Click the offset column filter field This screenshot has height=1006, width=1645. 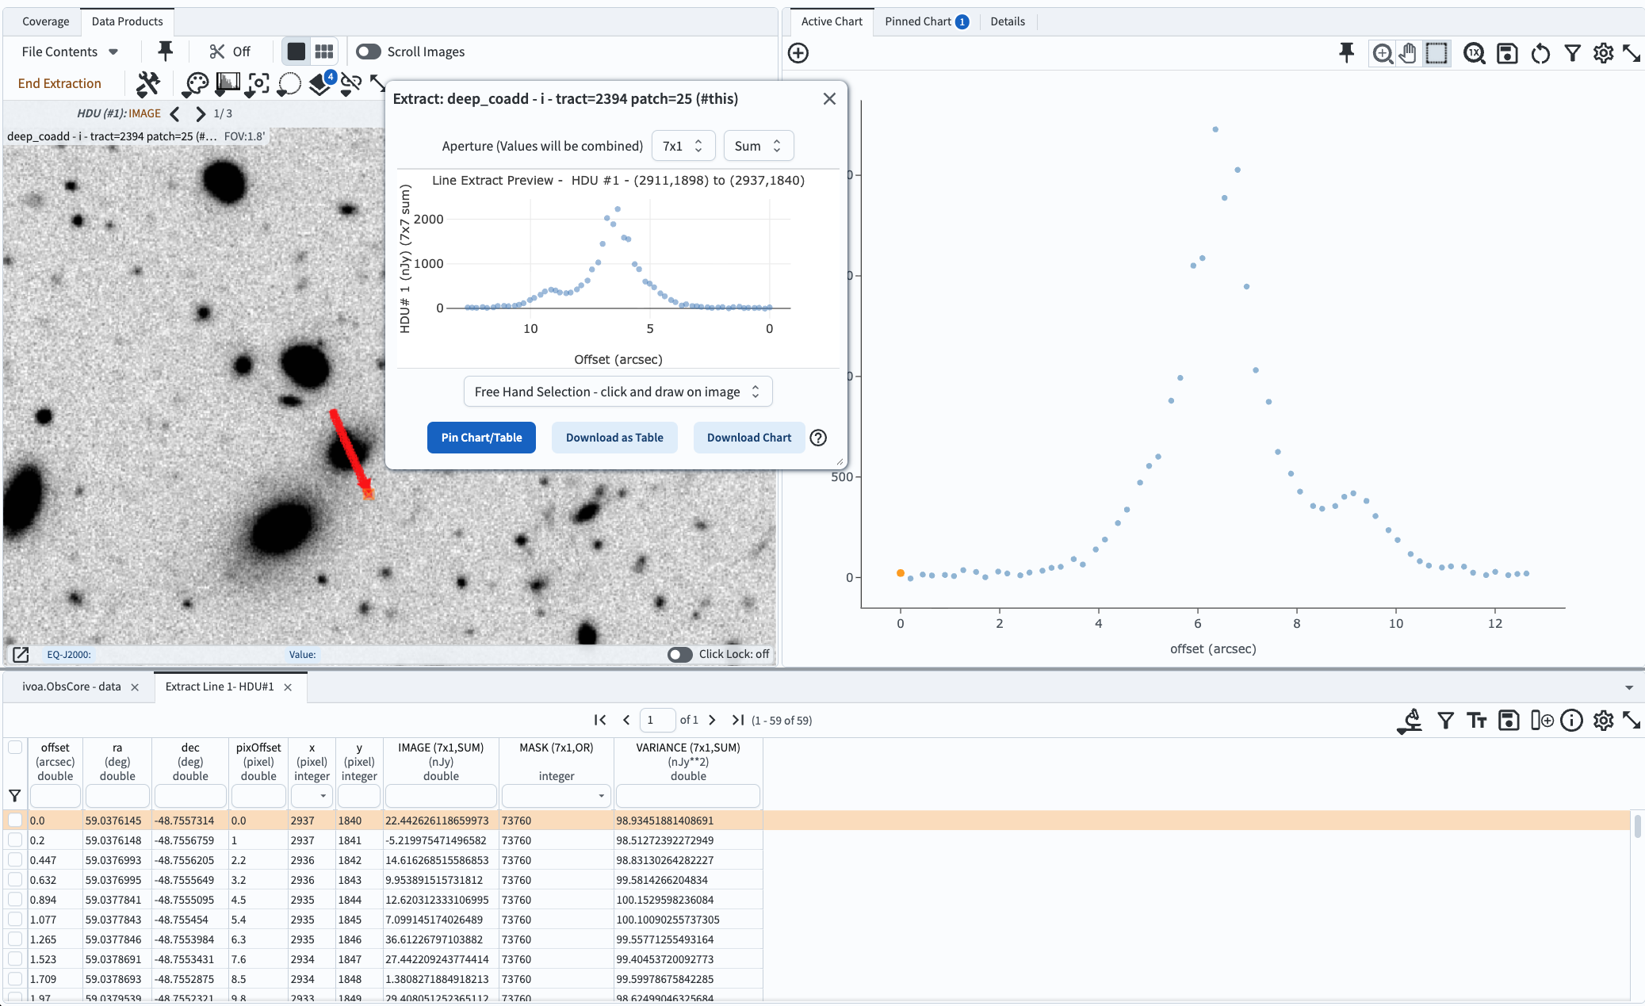(x=55, y=795)
